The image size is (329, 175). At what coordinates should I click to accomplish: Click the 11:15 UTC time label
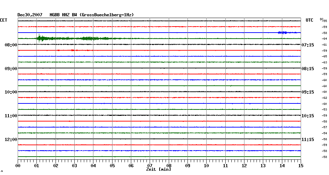[x=308, y=140]
